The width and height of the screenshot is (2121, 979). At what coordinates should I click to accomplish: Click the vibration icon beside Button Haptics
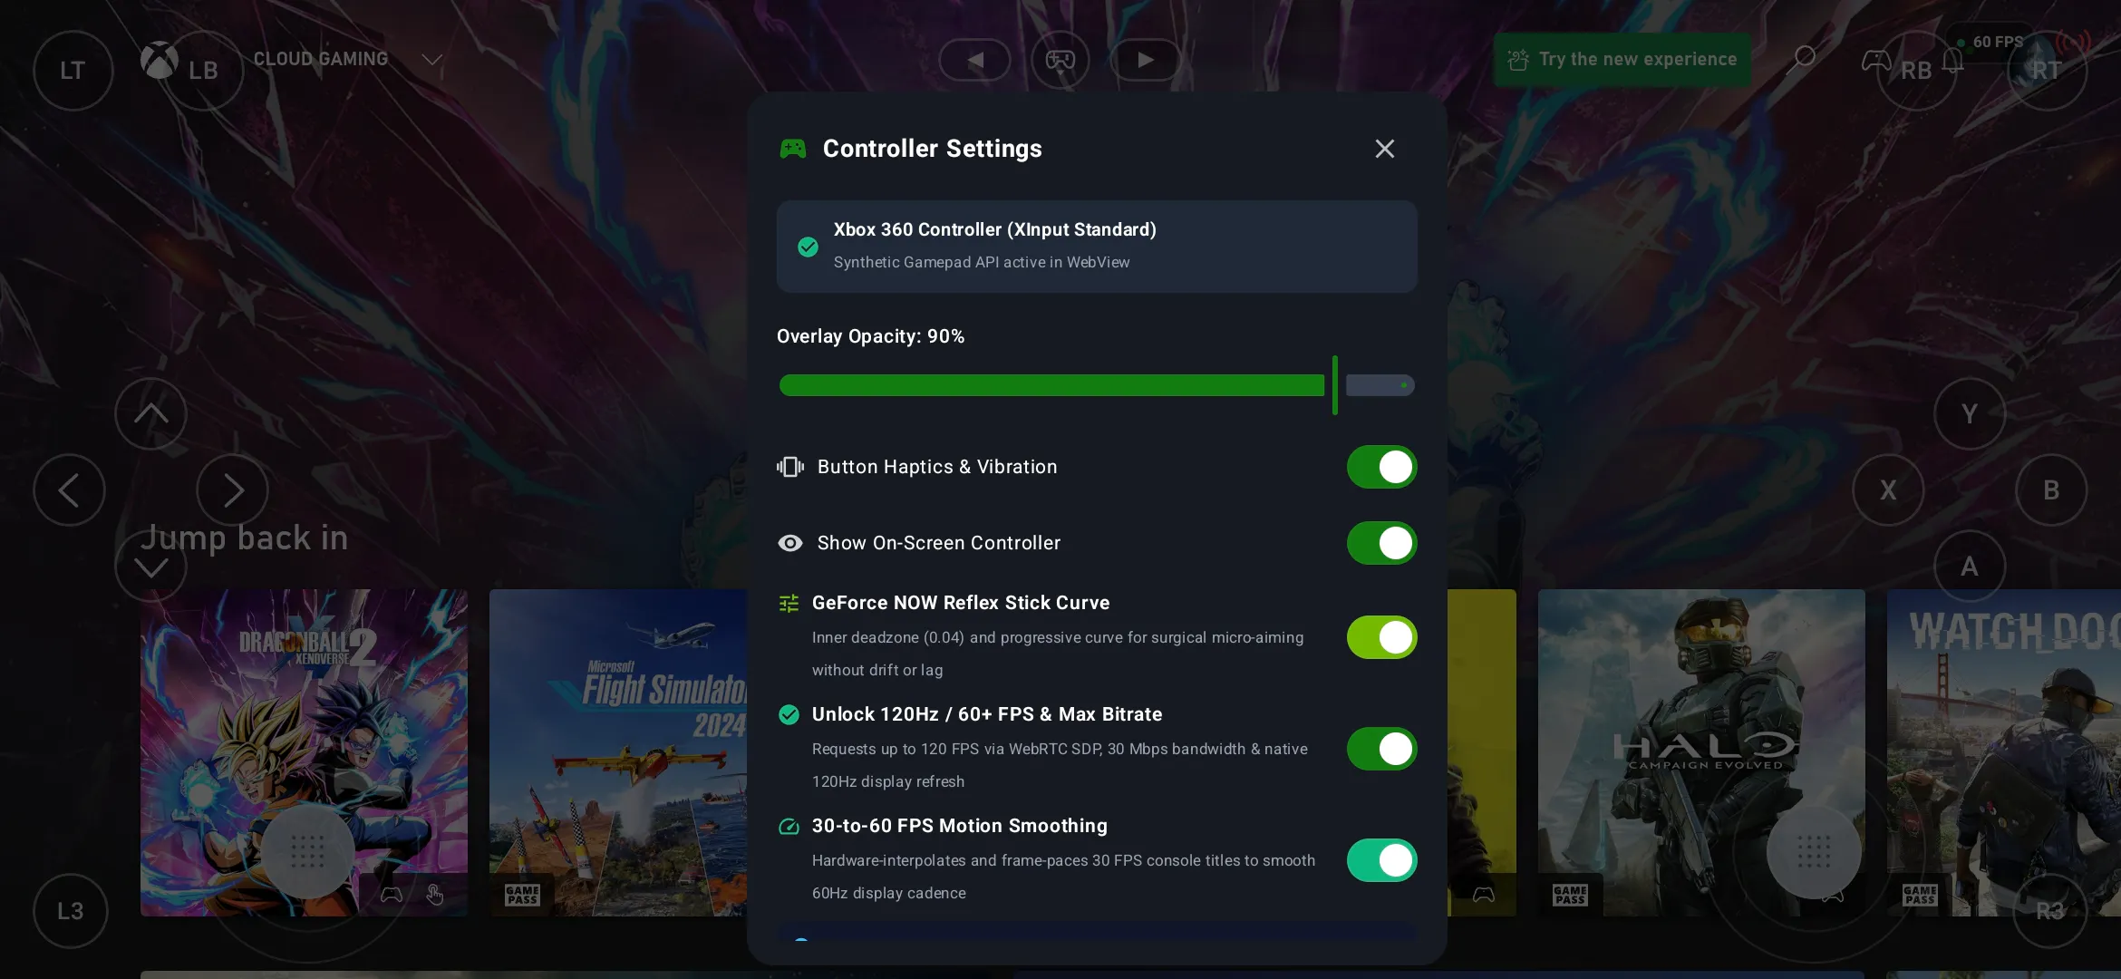790,467
